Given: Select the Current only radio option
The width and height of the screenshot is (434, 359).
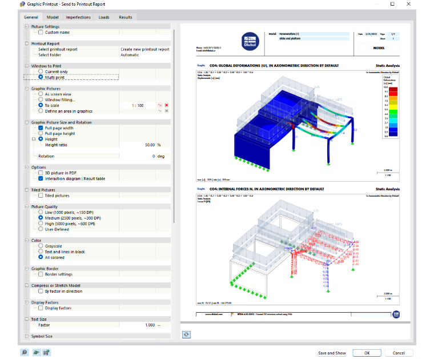Looking at the screenshot, I should (x=41, y=71).
